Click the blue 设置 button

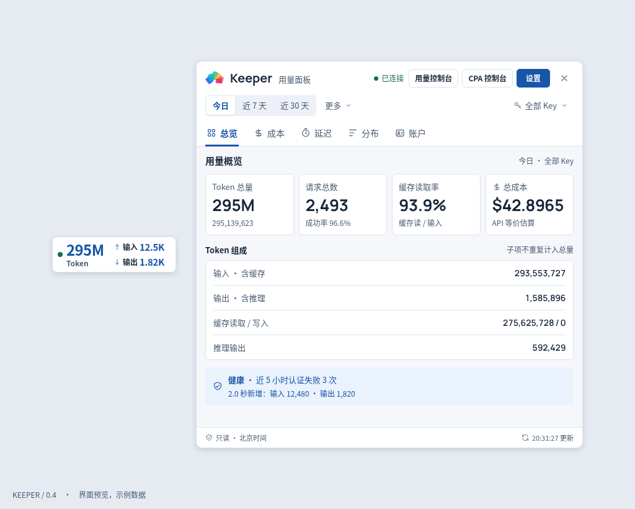(x=533, y=78)
